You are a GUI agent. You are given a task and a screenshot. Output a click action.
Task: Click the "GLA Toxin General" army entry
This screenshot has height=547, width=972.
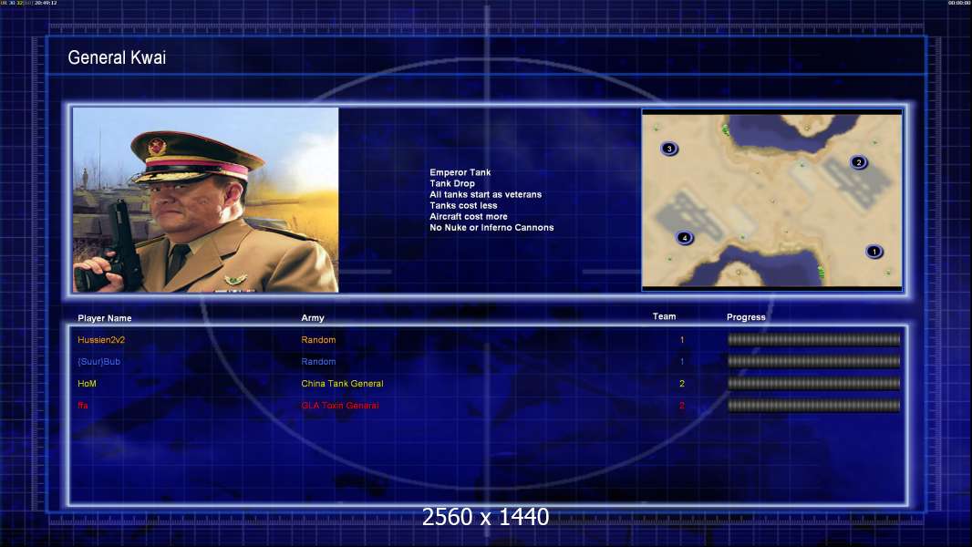tap(340, 406)
